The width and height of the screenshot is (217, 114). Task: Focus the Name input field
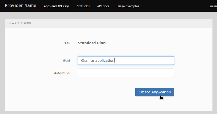click(126, 61)
